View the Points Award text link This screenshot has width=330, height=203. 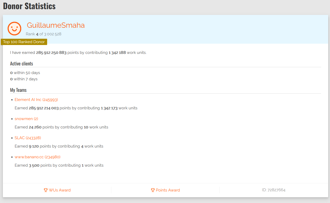point(168,190)
